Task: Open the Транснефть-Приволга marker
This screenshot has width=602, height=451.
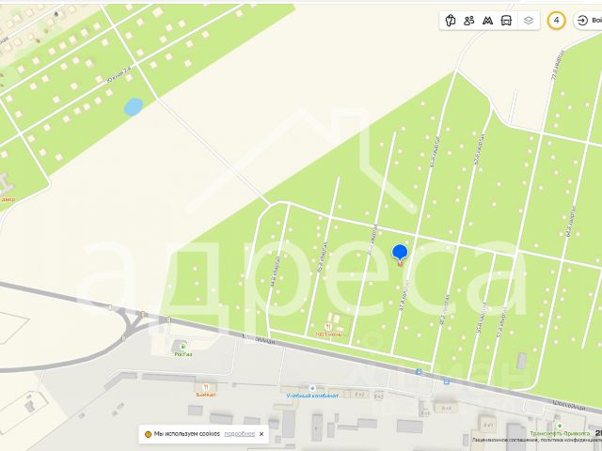Action: point(561,426)
